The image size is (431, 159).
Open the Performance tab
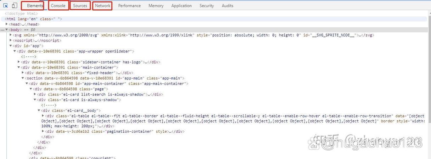[x=129, y=6]
